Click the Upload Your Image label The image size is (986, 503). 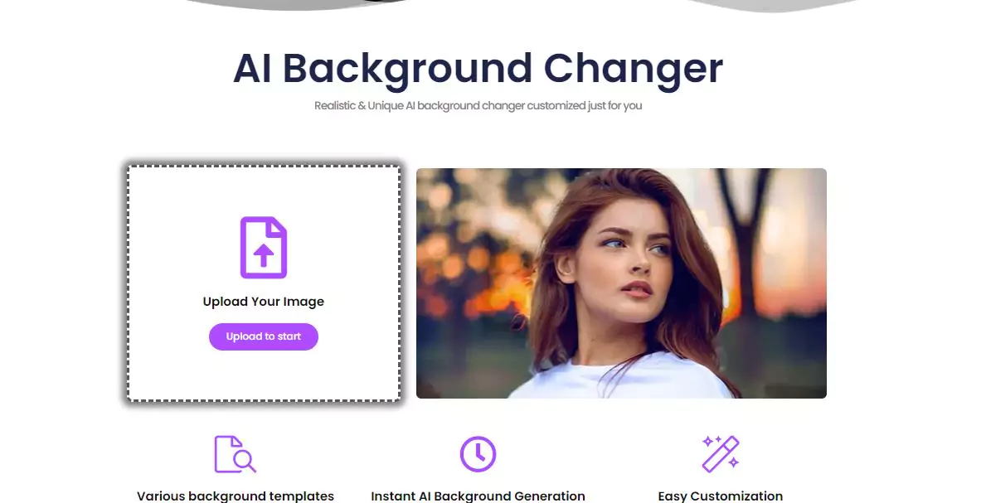(x=264, y=301)
